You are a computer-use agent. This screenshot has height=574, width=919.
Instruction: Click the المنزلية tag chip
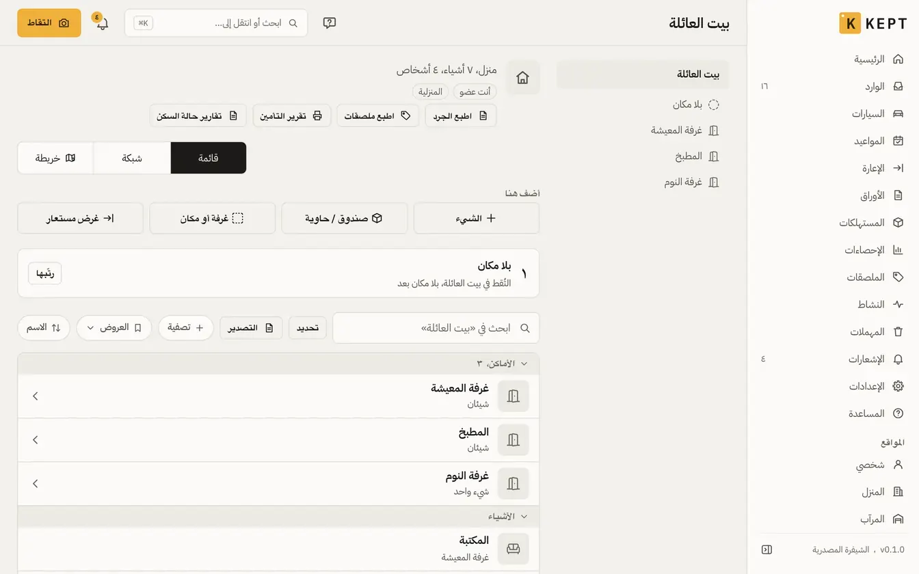(x=430, y=92)
